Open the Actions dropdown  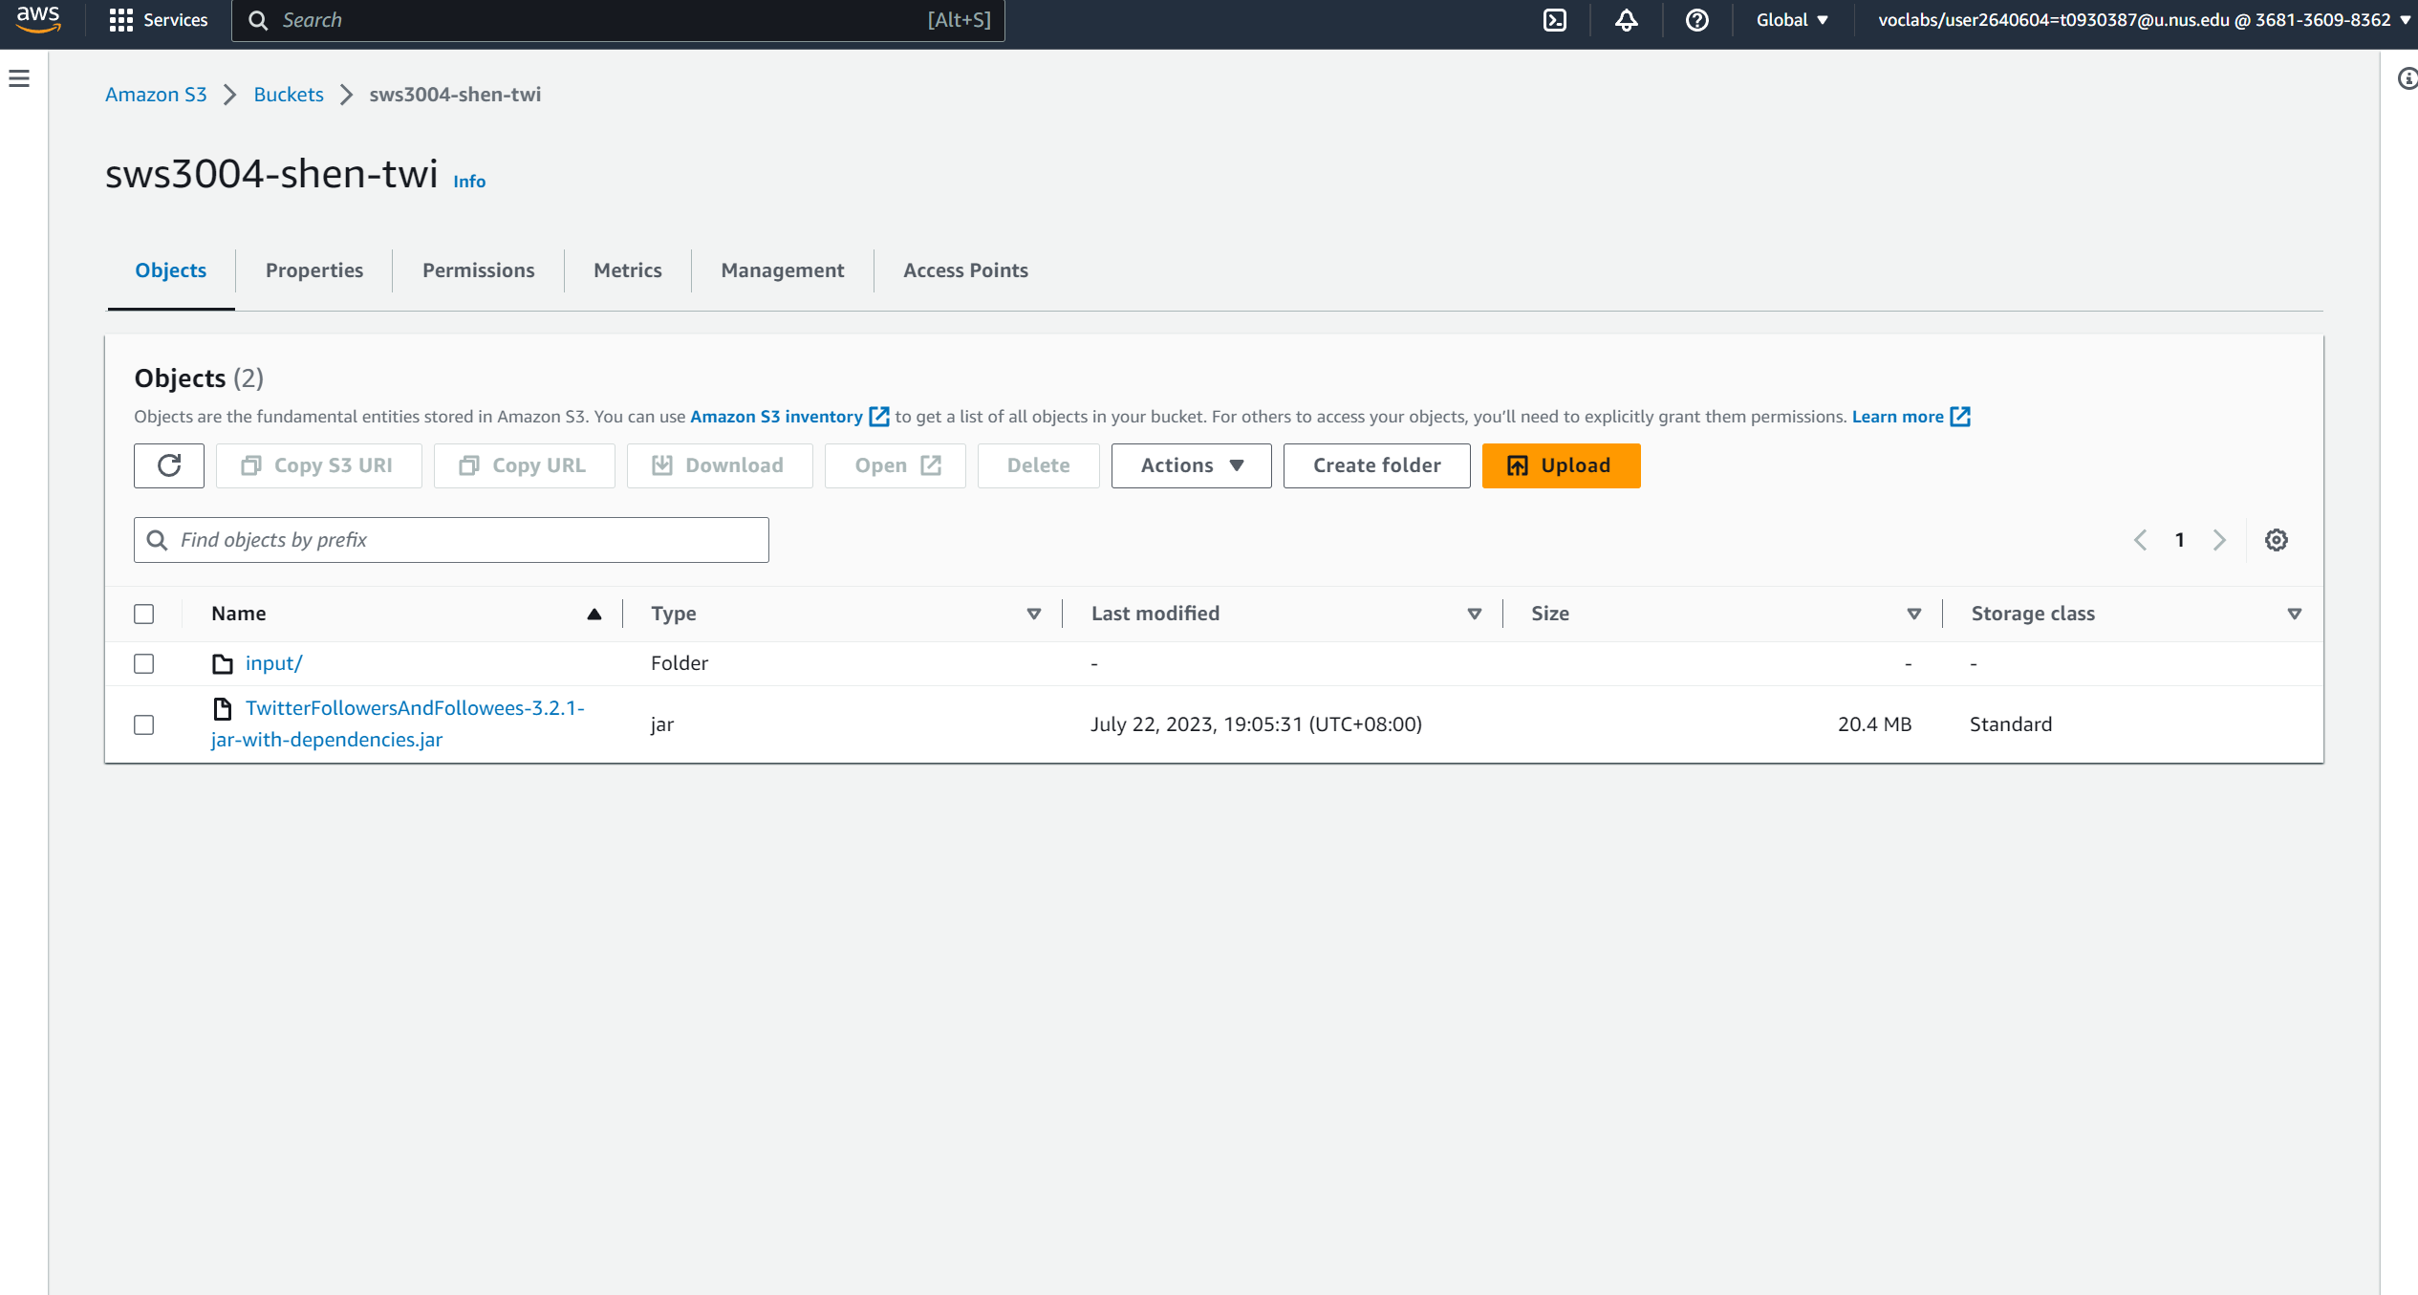(1191, 465)
